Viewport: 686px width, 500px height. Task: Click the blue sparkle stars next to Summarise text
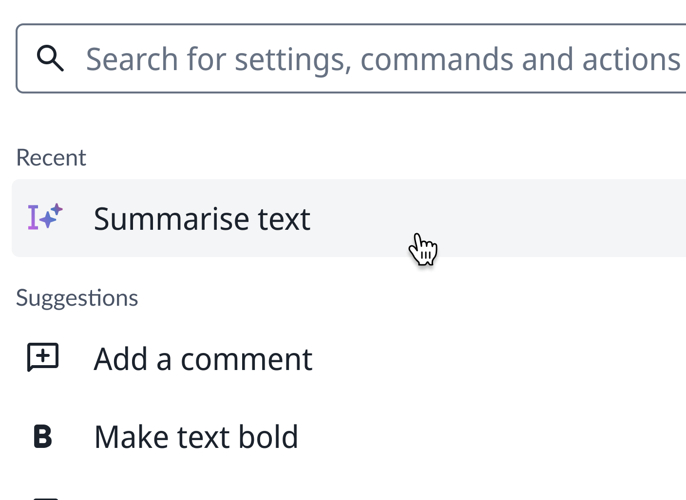[51, 216]
